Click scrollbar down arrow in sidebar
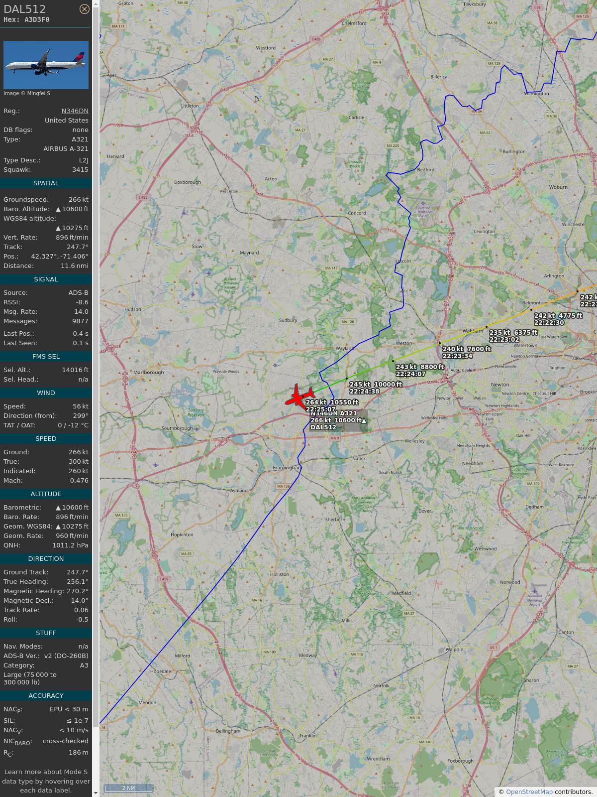Image resolution: width=597 pixels, height=797 pixels. click(x=96, y=793)
